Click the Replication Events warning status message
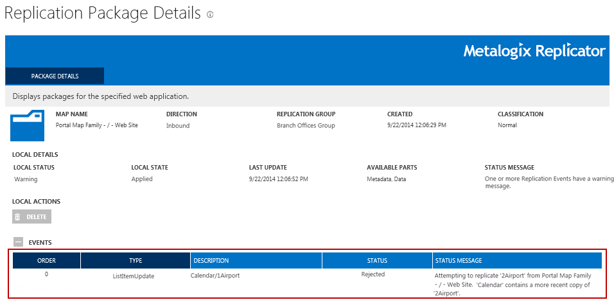This screenshot has width=614, height=300. tap(549, 182)
